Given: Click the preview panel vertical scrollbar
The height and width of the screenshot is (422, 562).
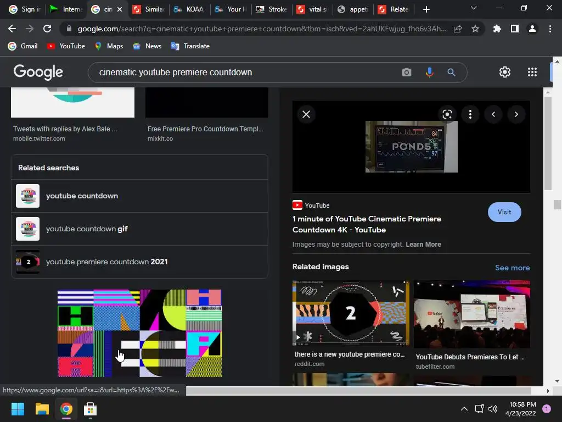Looking at the screenshot, I should click(547, 143).
